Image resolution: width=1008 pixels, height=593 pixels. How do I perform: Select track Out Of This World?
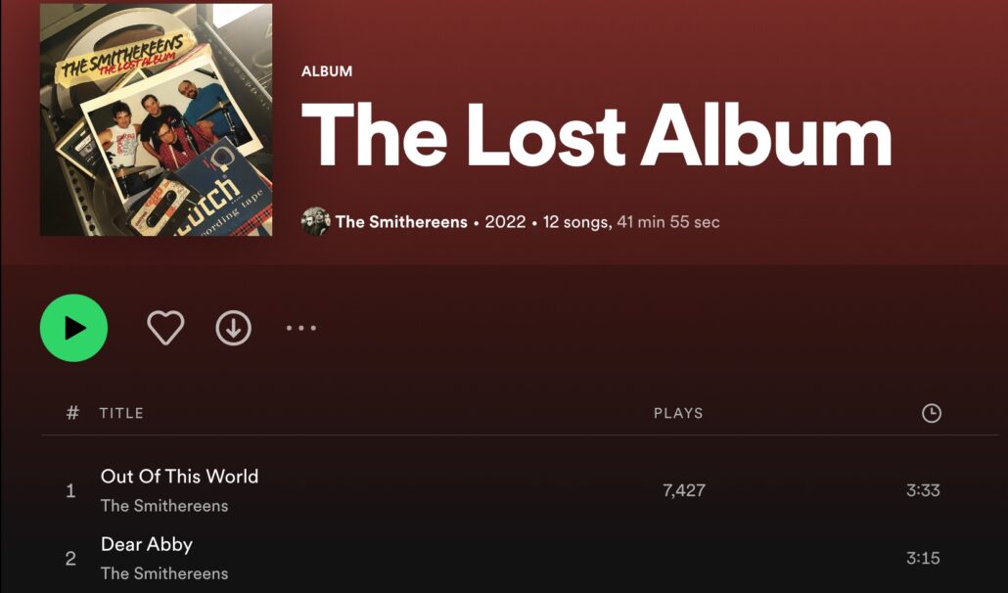[179, 477]
